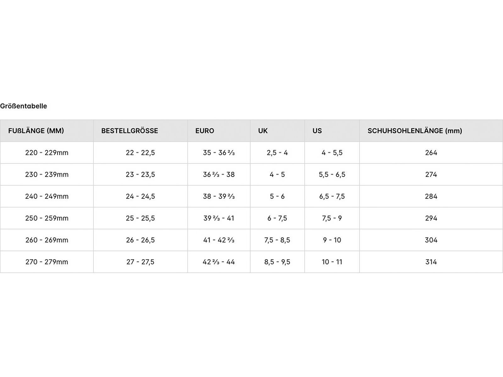Screen dimensions: 503x377
Task: Click the SCHUHSOHLENLÄNGE (mm) header
Action: point(415,131)
